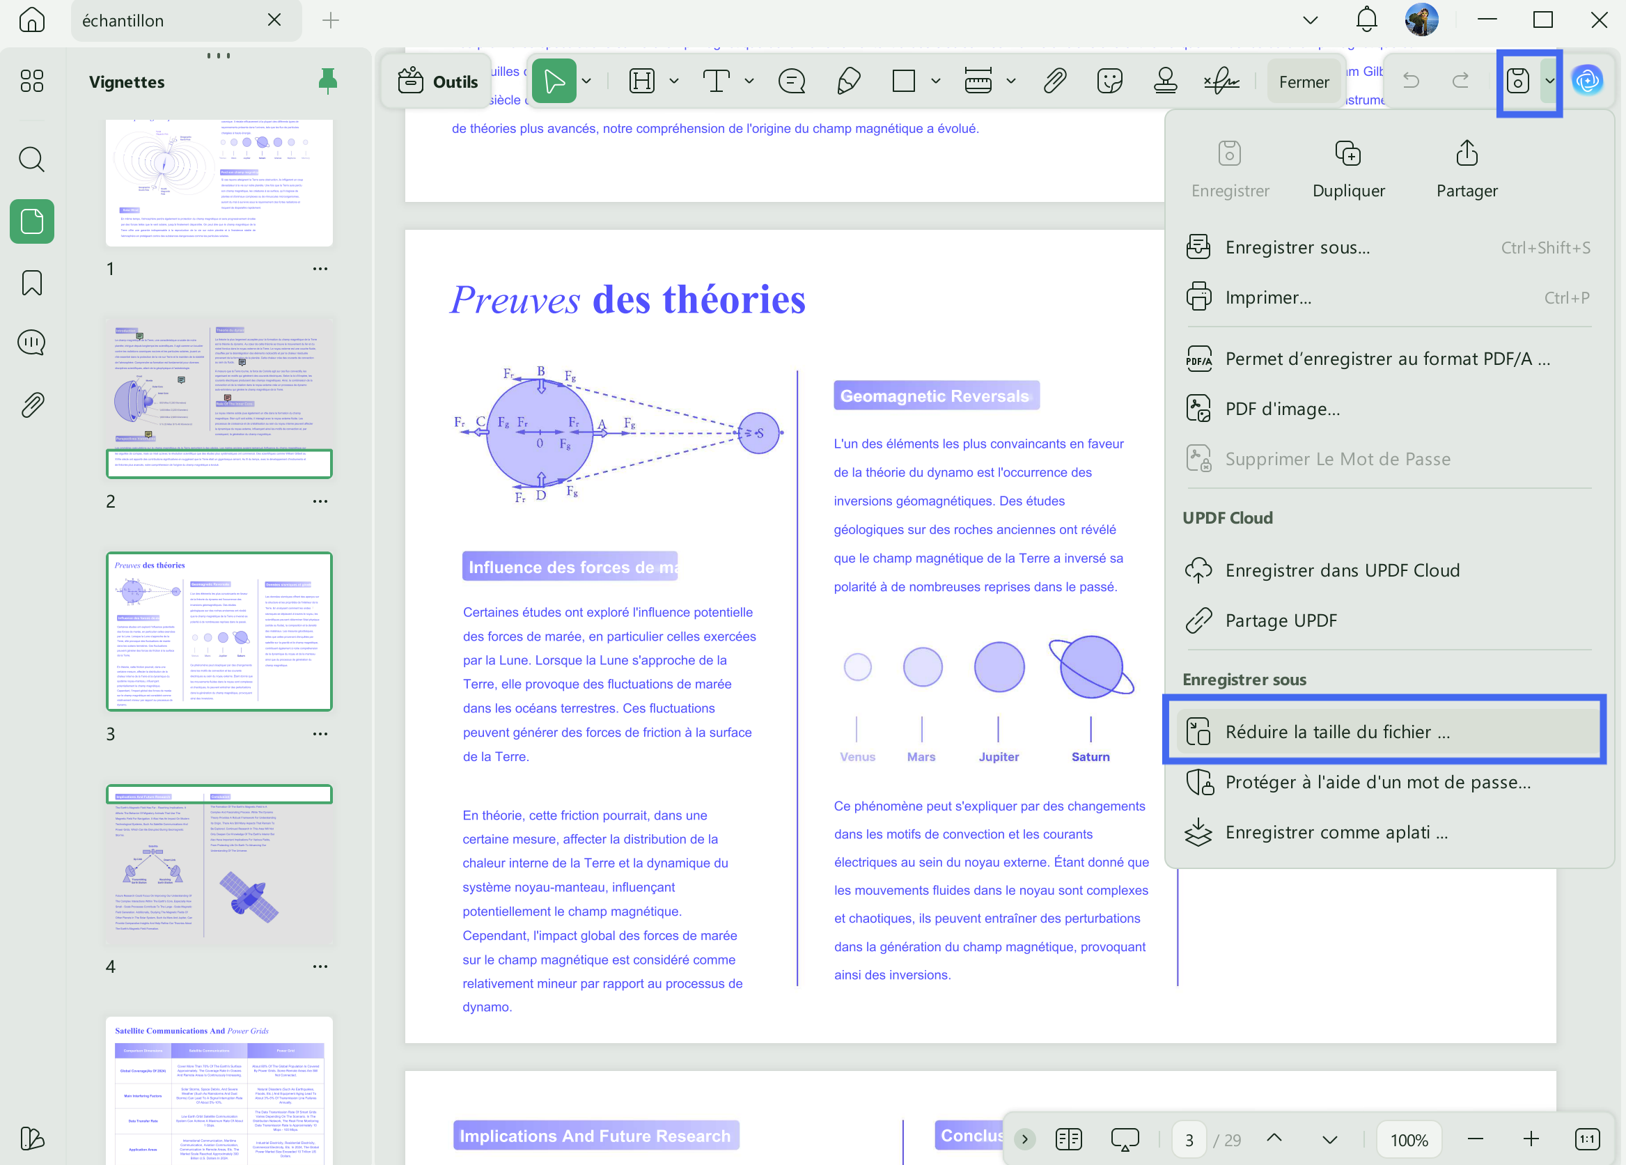Toggle presentation mode in the status bar
The height and width of the screenshot is (1165, 1626).
[x=1124, y=1139]
